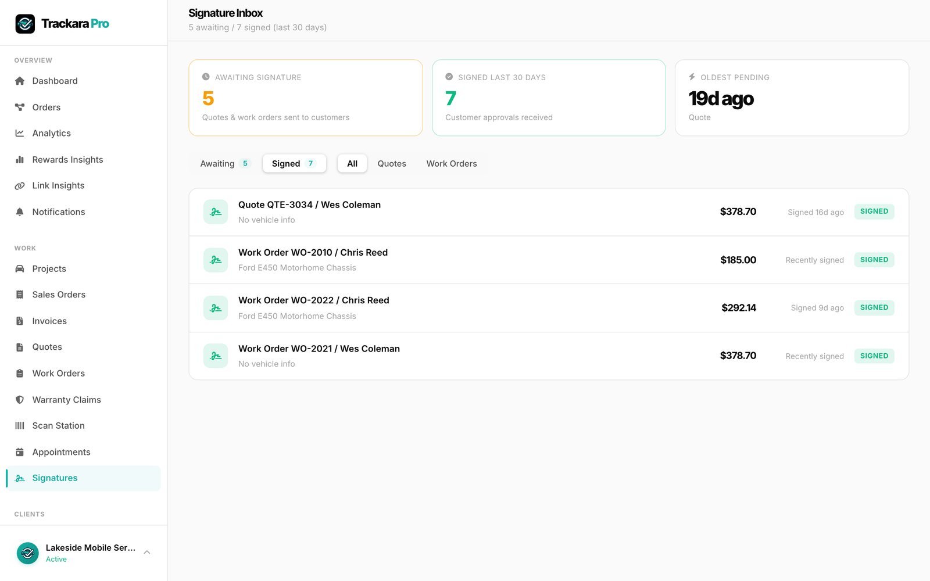Screen dimensions: 930x581
Task: Click the Warranty Claims shield icon
Action: coord(20,400)
